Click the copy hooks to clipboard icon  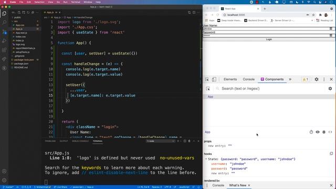pos(331,153)
